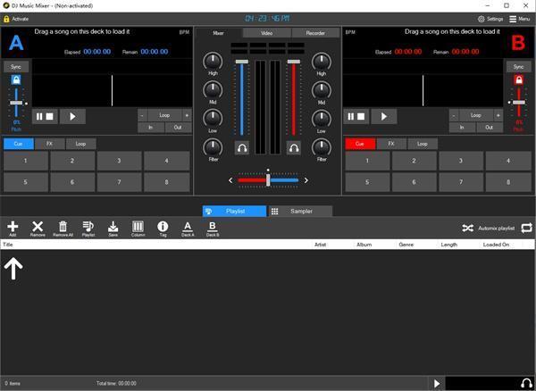Click the Automix playlist shuffle icon
Screen dimensions: 536x391
coord(467,229)
